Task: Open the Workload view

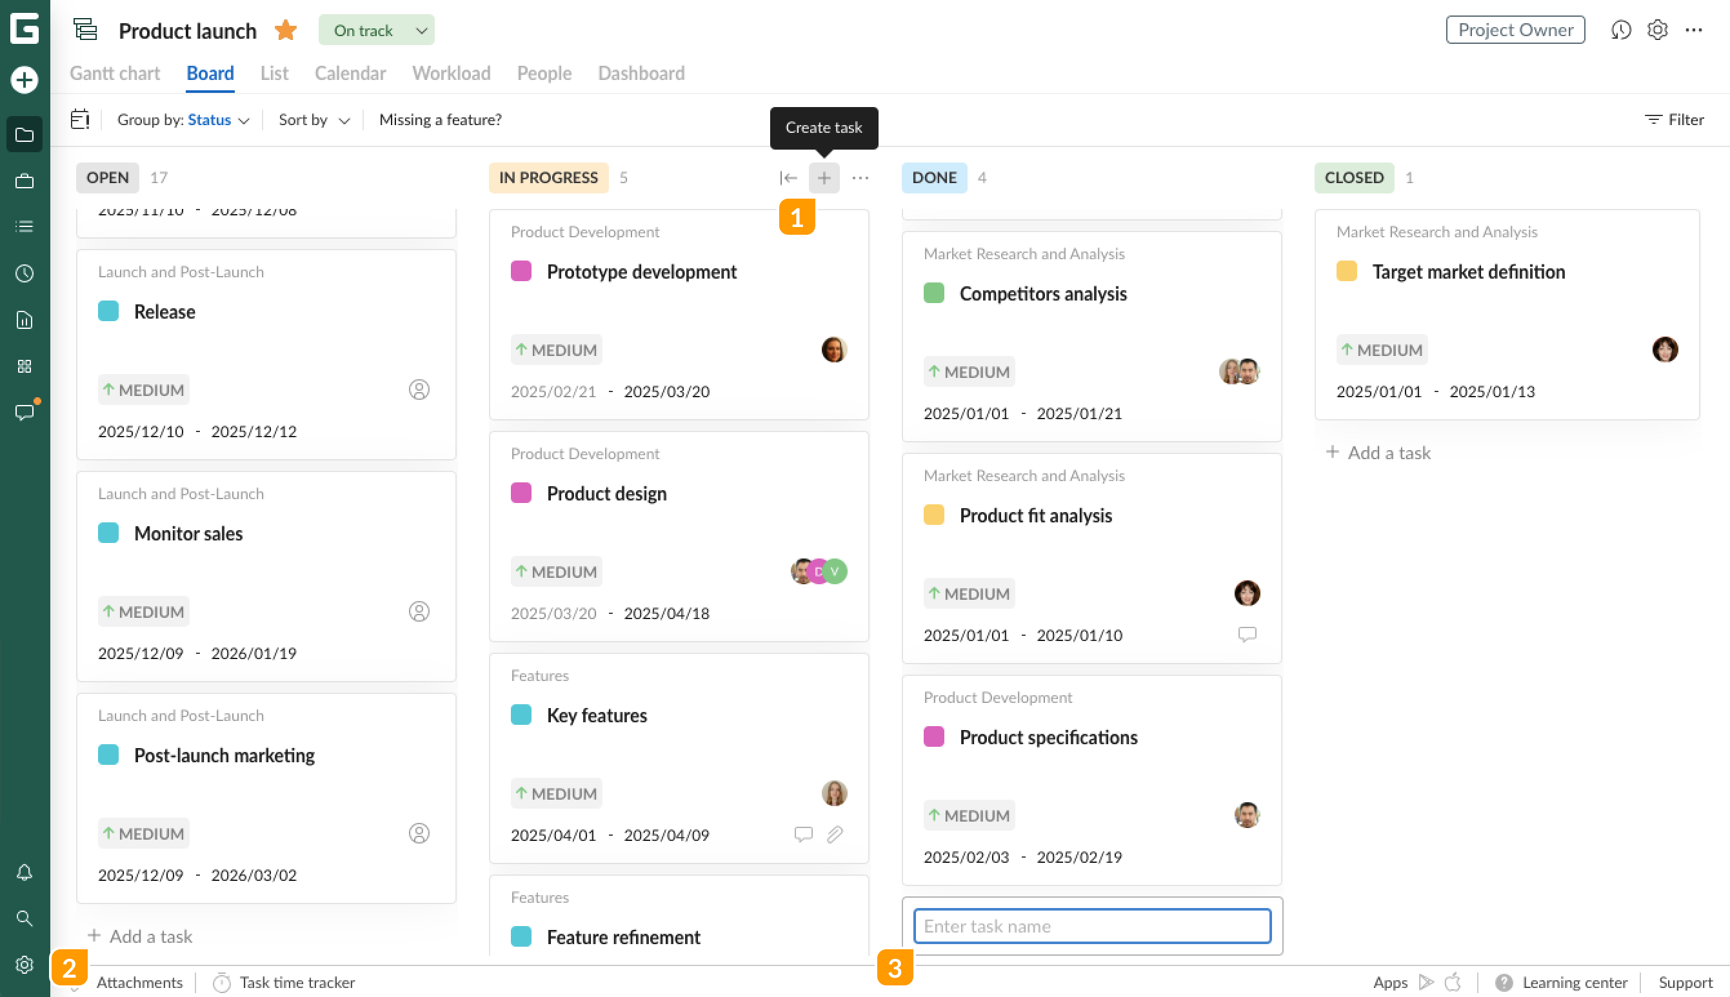Action: [x=451, y=74]
